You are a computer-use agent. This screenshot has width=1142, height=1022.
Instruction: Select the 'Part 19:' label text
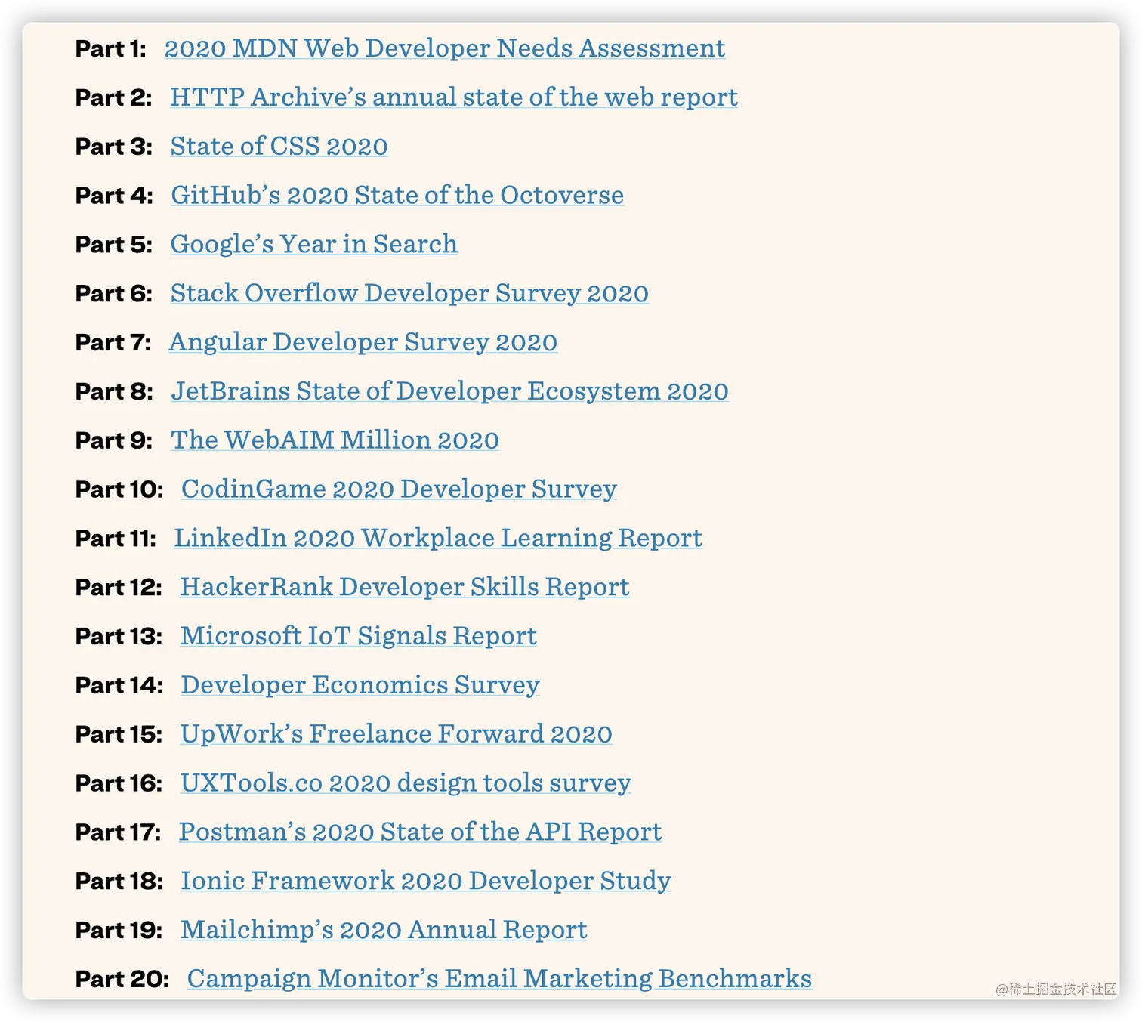click(119, 931)
